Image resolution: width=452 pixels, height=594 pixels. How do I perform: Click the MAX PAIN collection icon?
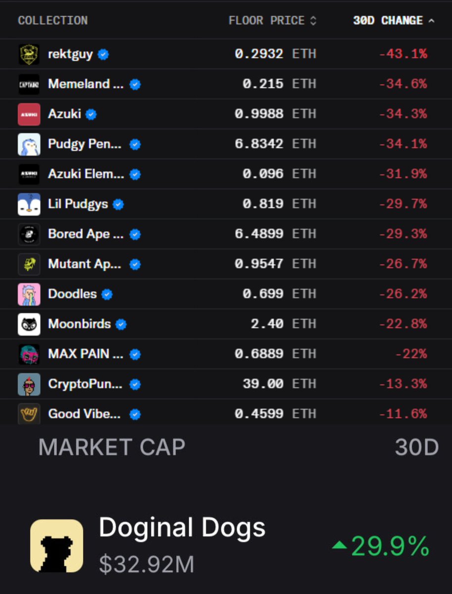point(29,354)
